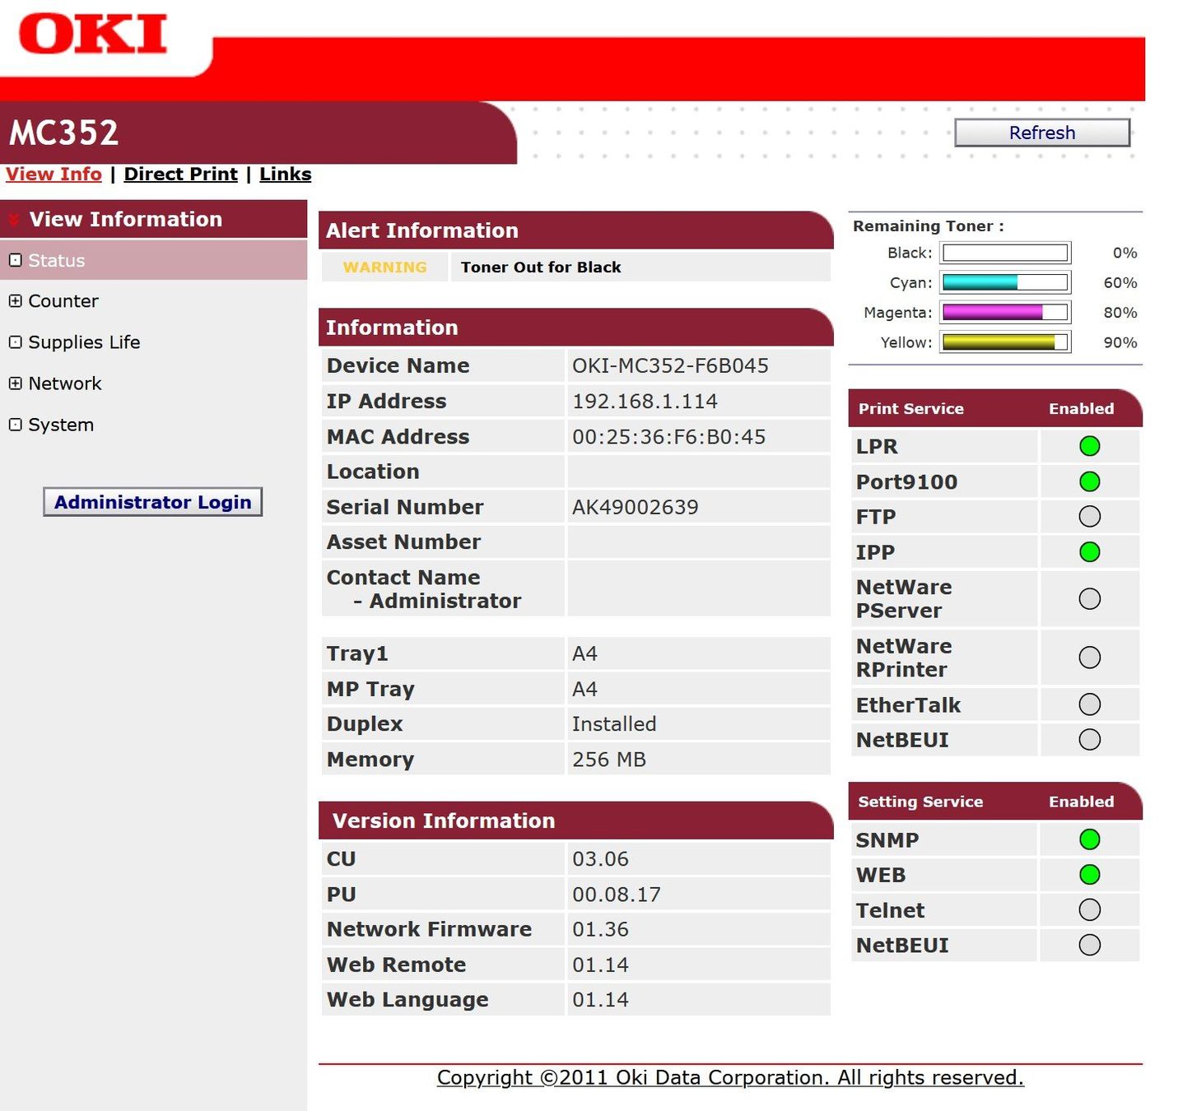Click the Web Language version value
Viewport: 1178px width, 1111px height.
[x=600, y=1000]
